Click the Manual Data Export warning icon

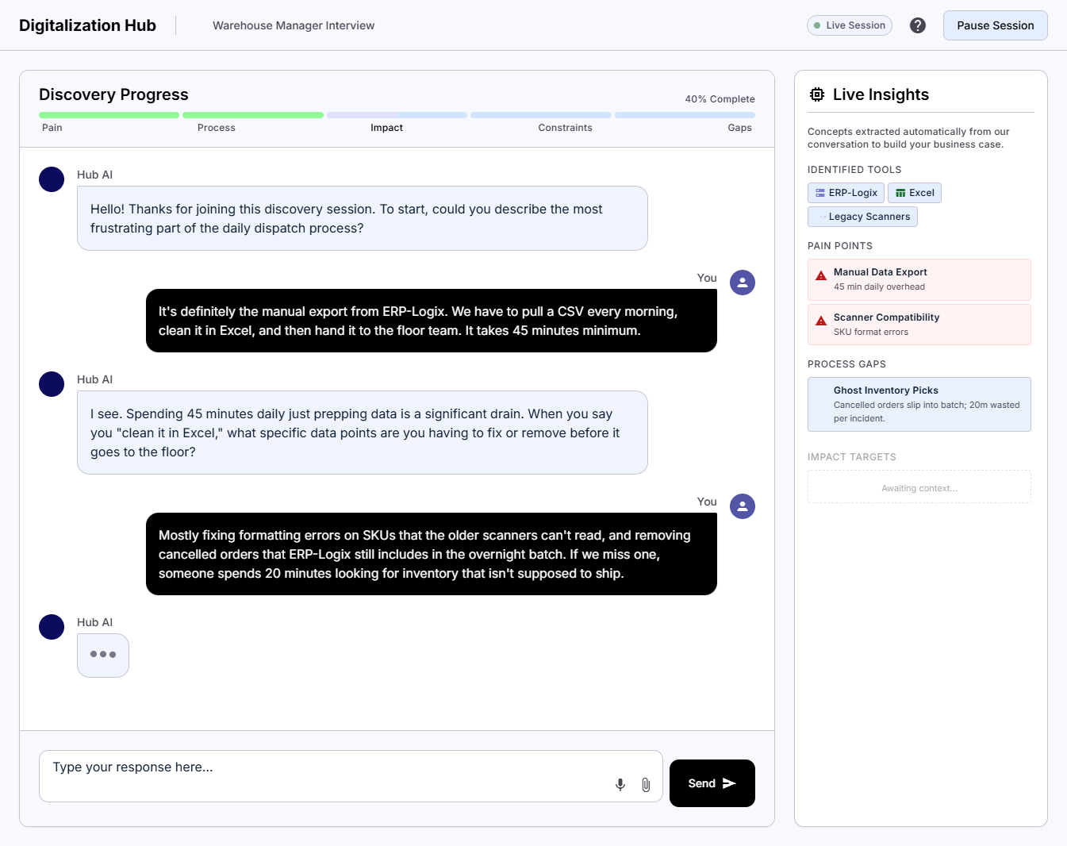coord(821,275)
